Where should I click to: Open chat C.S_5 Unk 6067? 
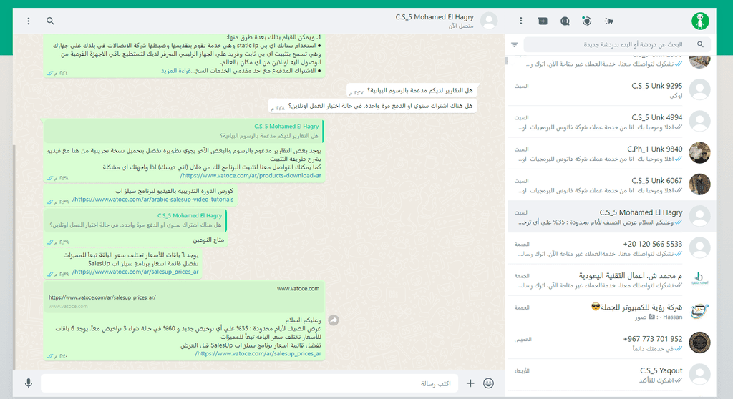[611, 184]
